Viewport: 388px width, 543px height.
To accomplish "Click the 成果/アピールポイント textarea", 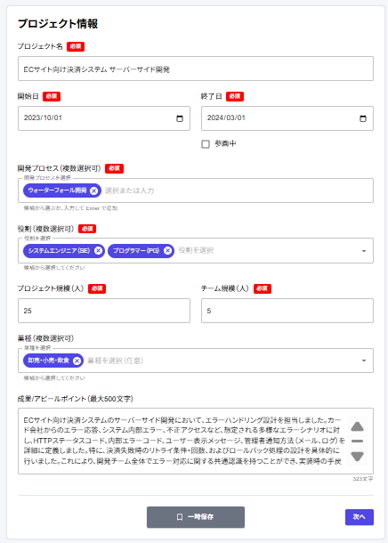I will 196,441.
